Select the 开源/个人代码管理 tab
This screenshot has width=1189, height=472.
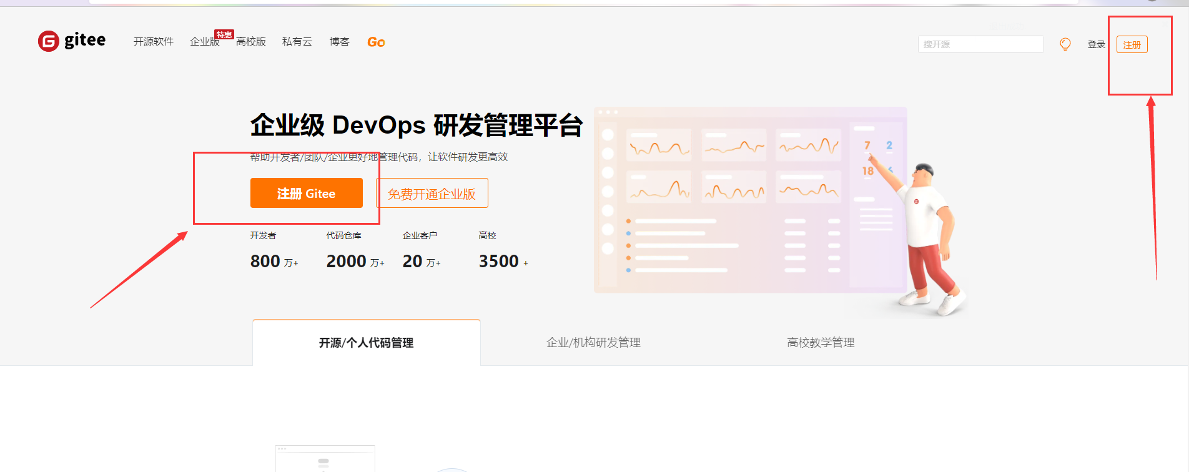[367, 342]
